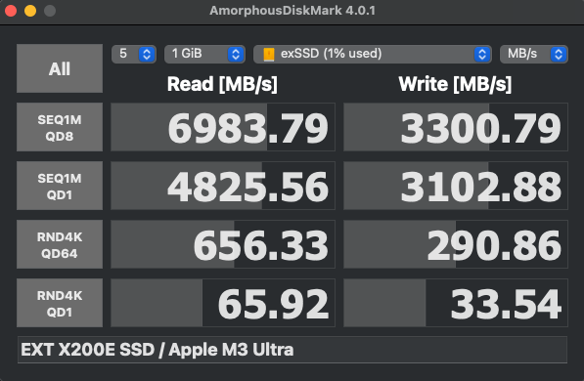Change the MB/s unit dropdown

click(x=534, y=55)
